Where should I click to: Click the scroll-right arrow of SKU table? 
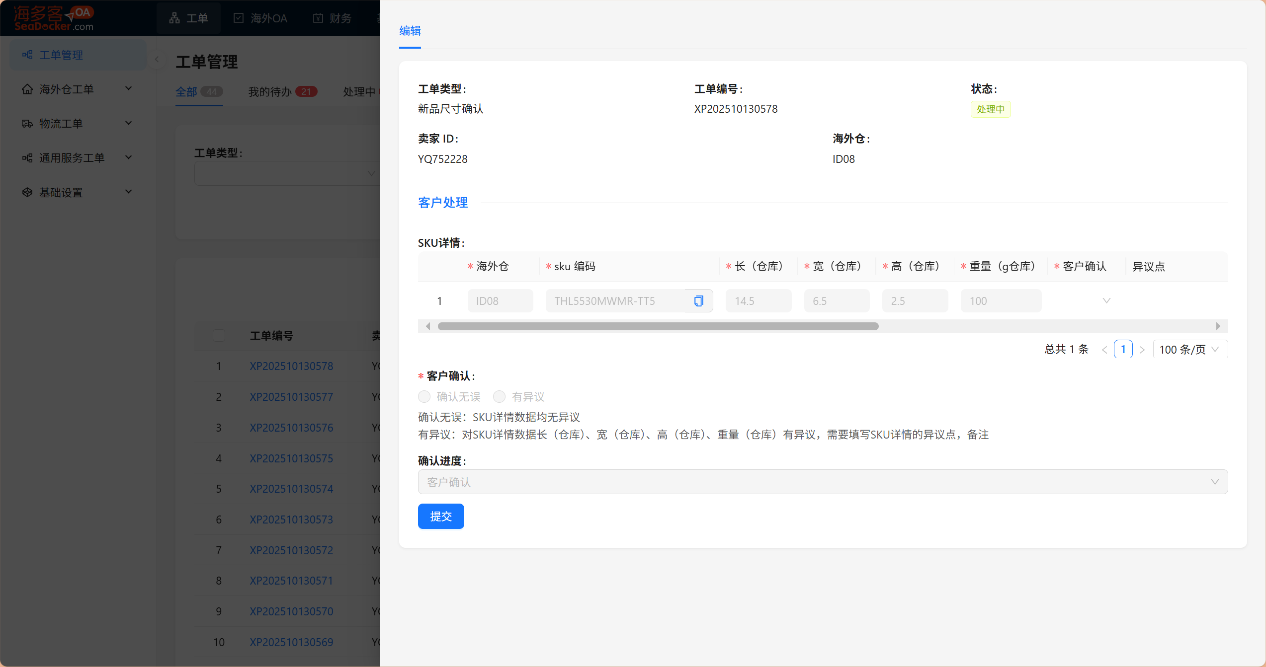click(1218, 326)
